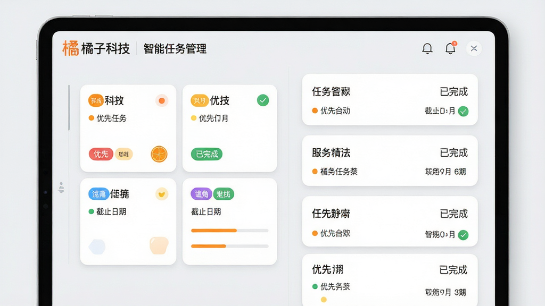The image size is (545, 306).
Task: Click the red 优先 tag
Action: pyautogui.click(x=101, y=154)
